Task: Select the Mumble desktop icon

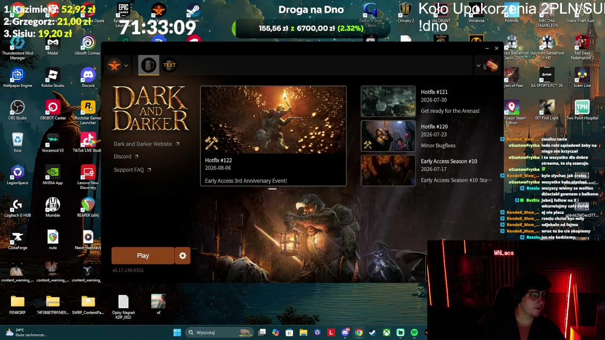Action: (52, 207)
